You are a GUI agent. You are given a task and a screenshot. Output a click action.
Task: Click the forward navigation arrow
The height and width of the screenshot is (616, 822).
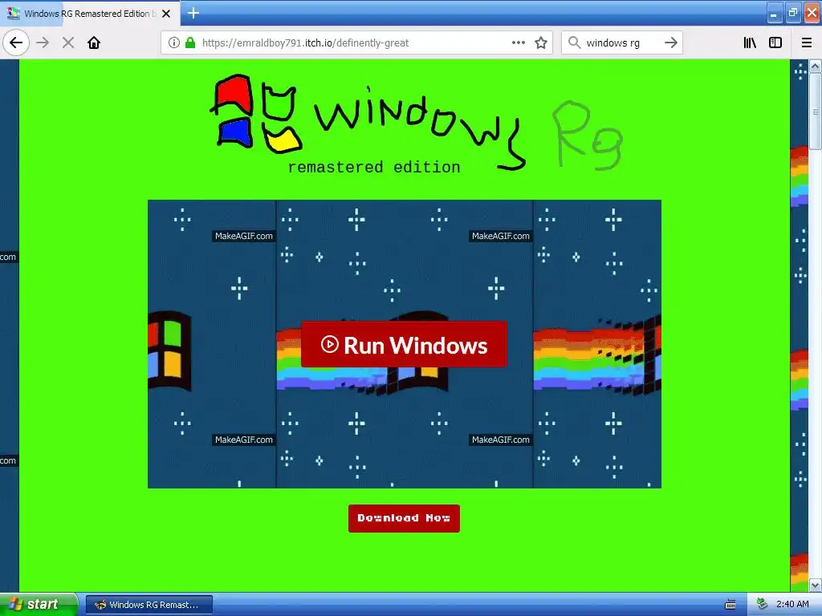pyautogui.click(x=43, y=43)
